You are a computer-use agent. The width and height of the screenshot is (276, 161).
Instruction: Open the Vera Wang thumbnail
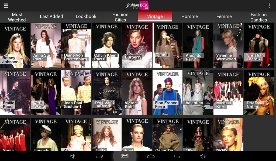[x=46, y=93]
